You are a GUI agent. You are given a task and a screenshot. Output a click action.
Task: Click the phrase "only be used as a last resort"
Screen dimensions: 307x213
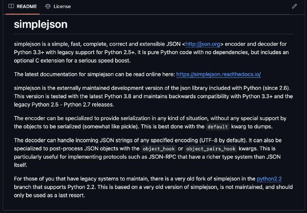coord(49,195)
